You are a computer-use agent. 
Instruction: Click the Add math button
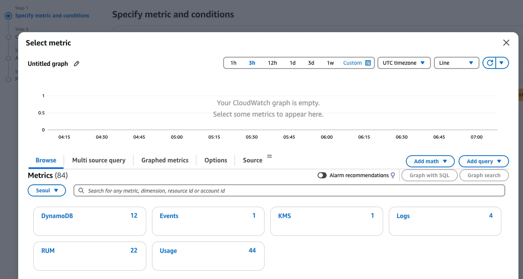tap(430, 161)
